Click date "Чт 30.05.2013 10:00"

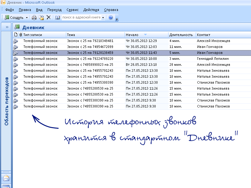[141, 59]
